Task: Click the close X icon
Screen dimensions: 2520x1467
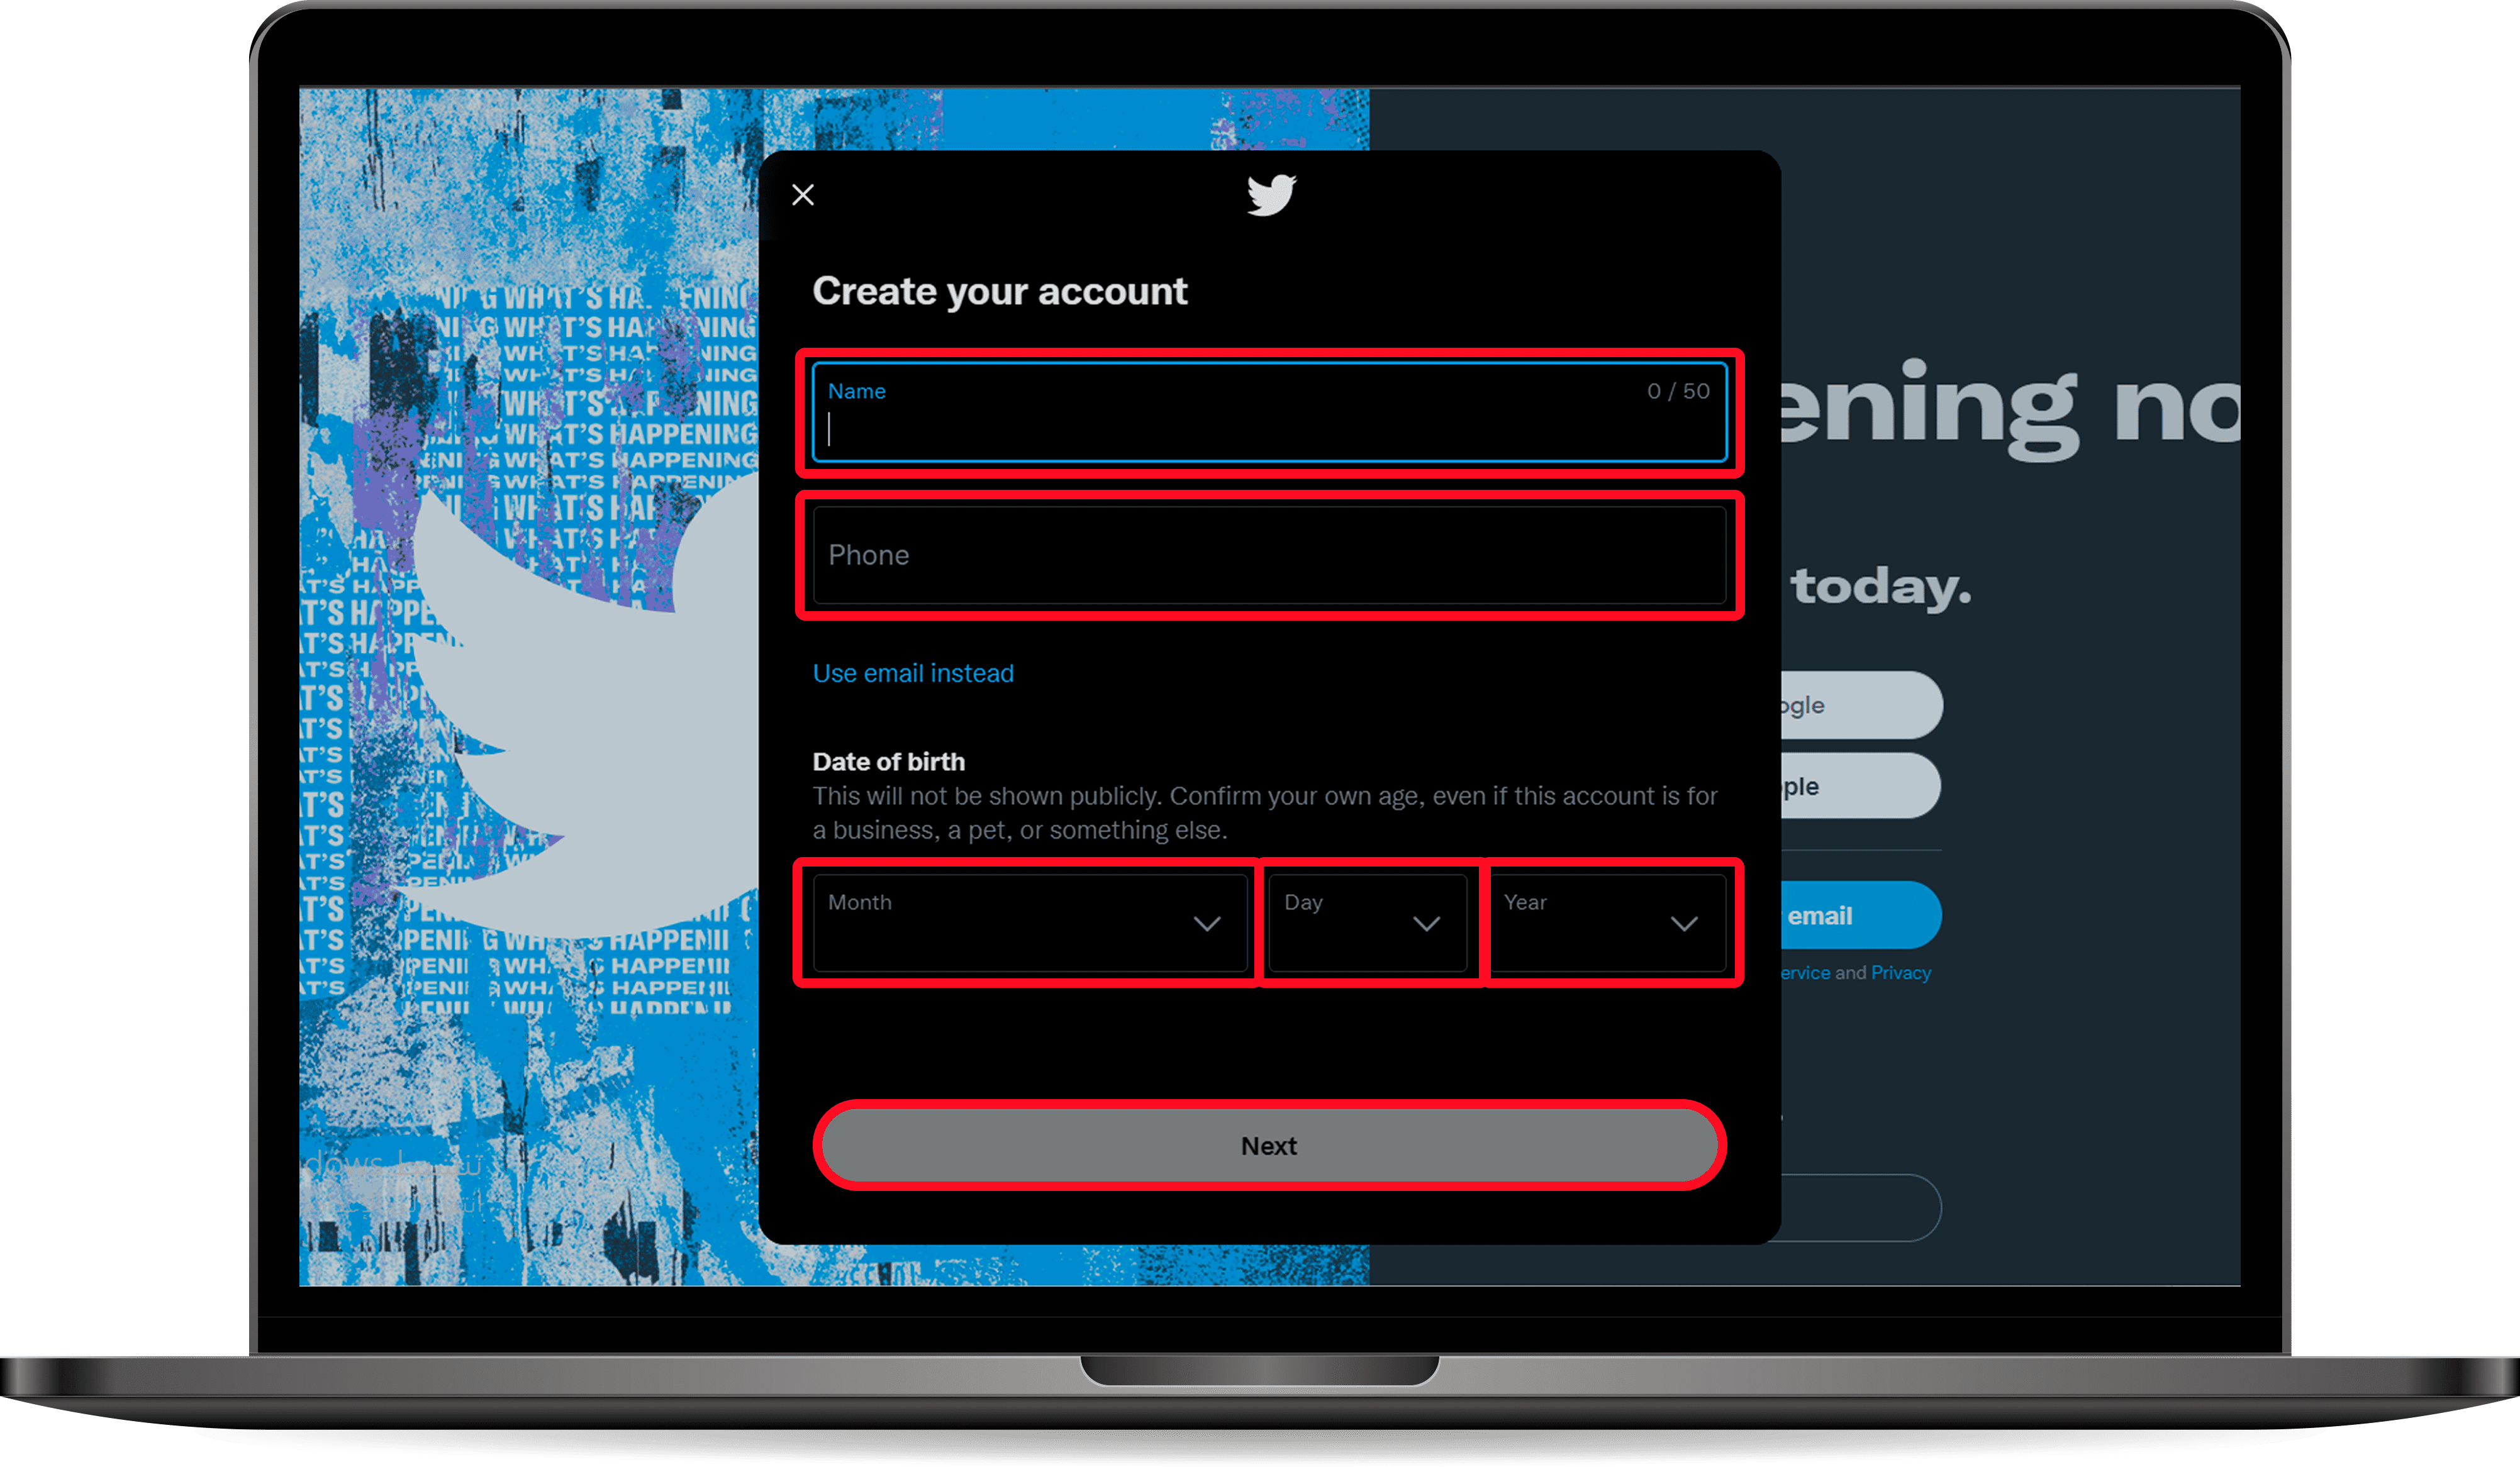Action: pos(808,194)
